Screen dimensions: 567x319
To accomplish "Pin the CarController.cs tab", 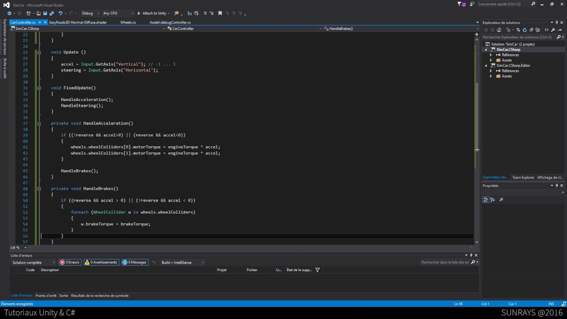I will coord(40,22).
